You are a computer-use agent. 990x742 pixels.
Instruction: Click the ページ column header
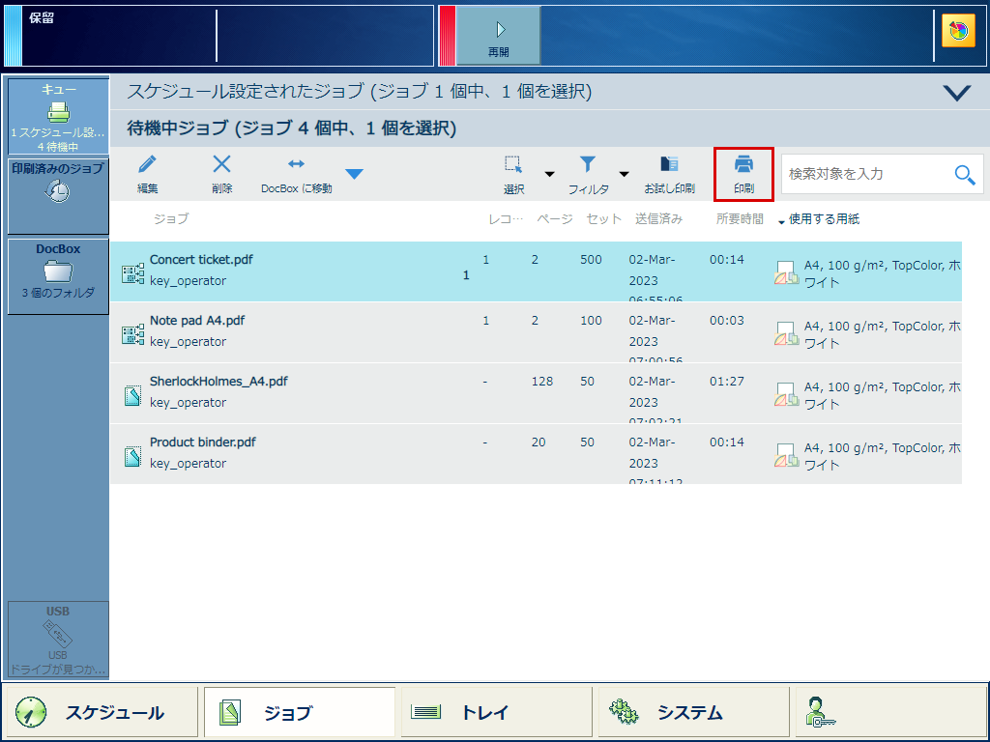554,219
